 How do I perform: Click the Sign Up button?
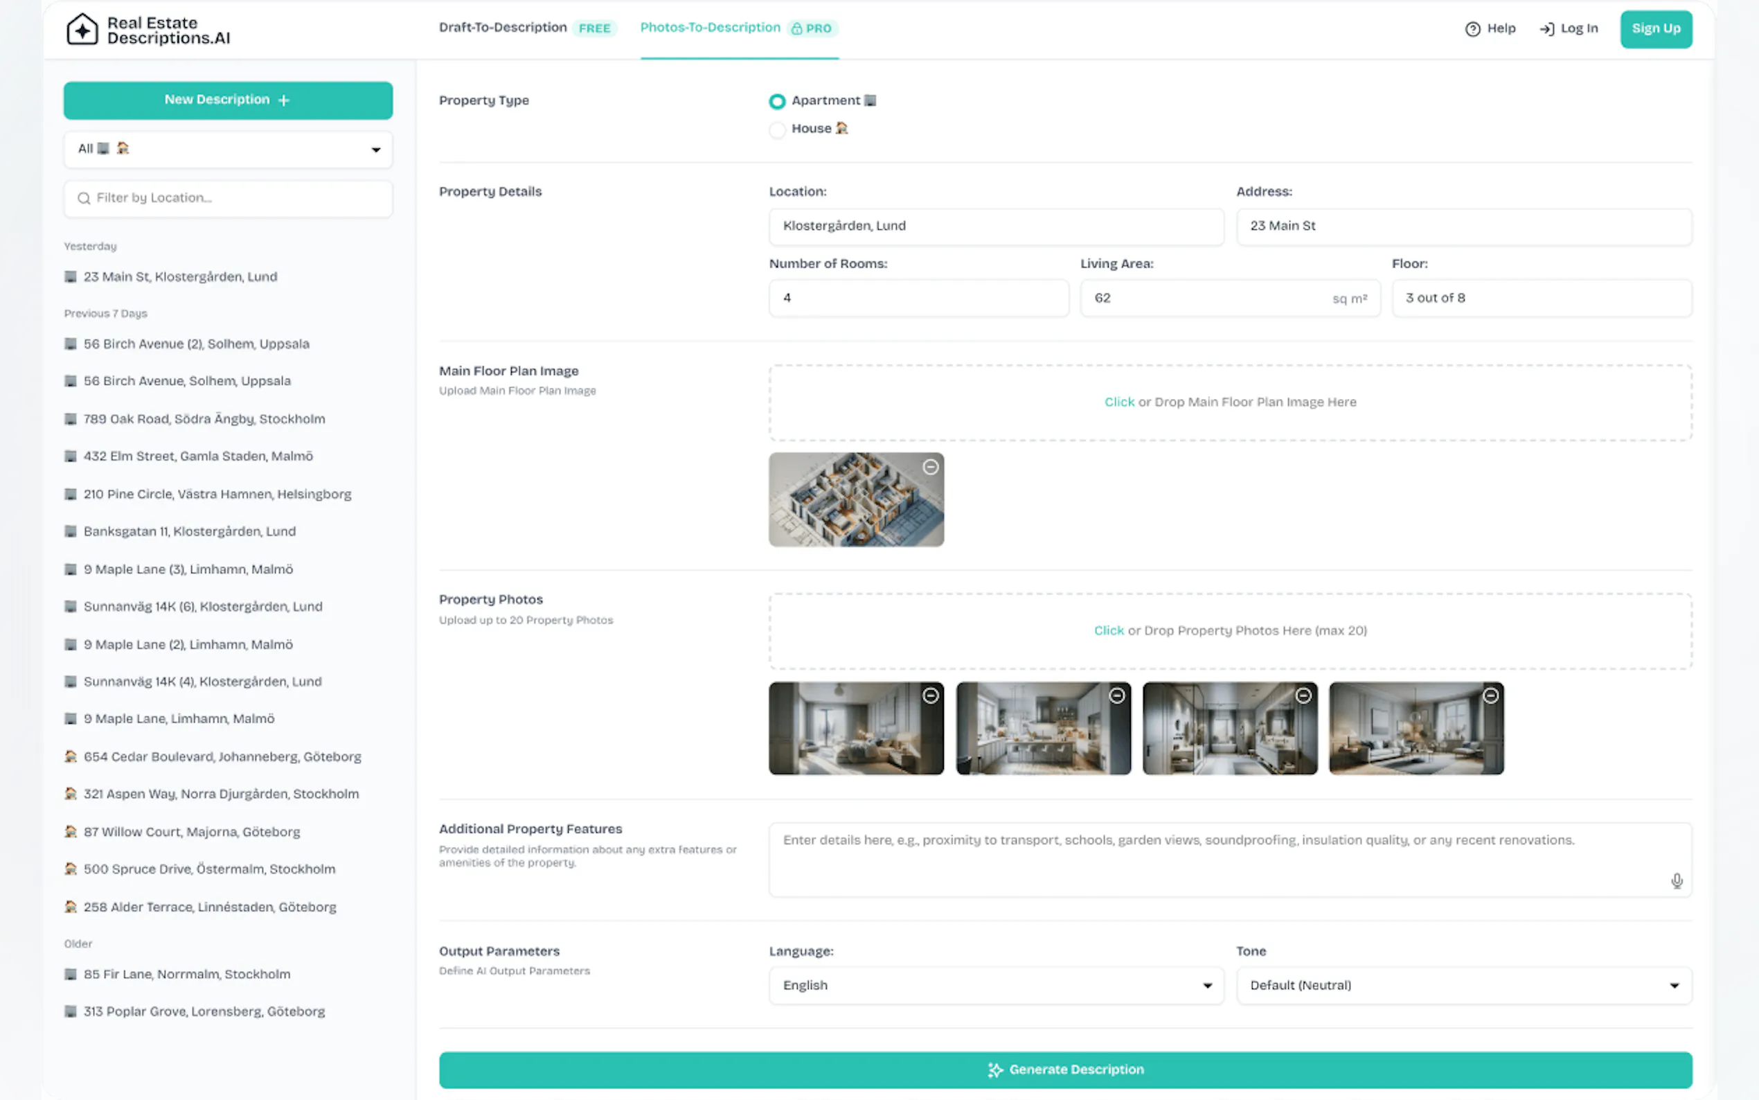coord(1655,29)
